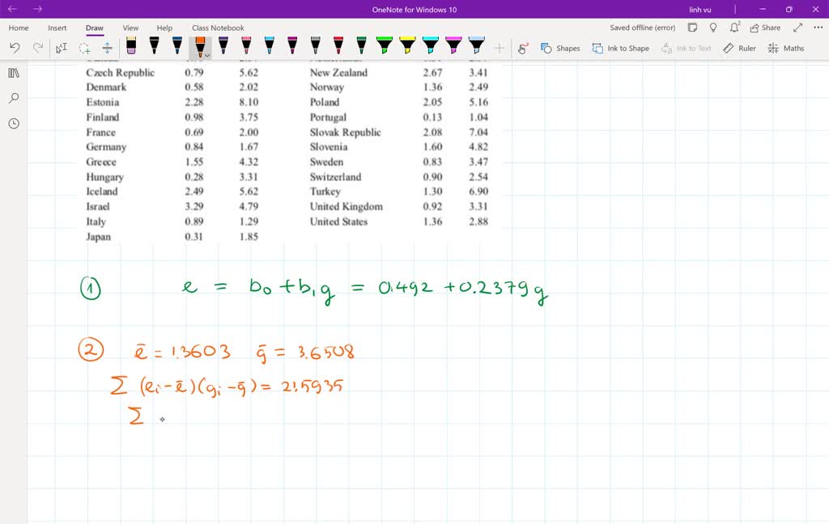The width and height of the screenshot is (829, 524).
Task: Pick the pink highlighter swatch
Action: click(453, 46)
